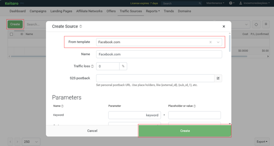The width and height of the screenshot is (274, 146).
Task: Open the Reports dropdown menu
Action: point(153,11)
